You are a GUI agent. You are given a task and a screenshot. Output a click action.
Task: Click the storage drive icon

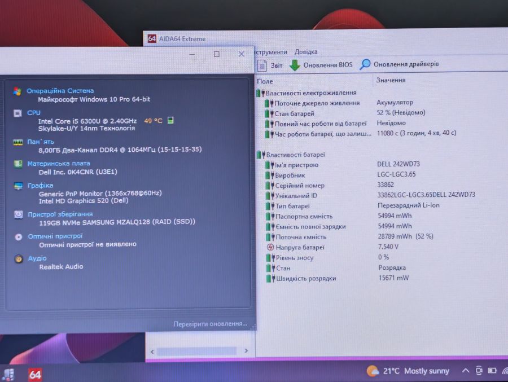pyautogui.click(x=19, y=214)
